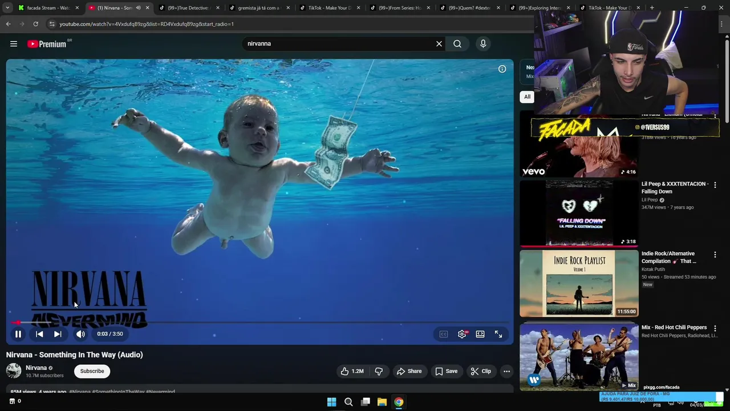
Task: Open File Explorer from the taskbar
Action: pos(382,402)
